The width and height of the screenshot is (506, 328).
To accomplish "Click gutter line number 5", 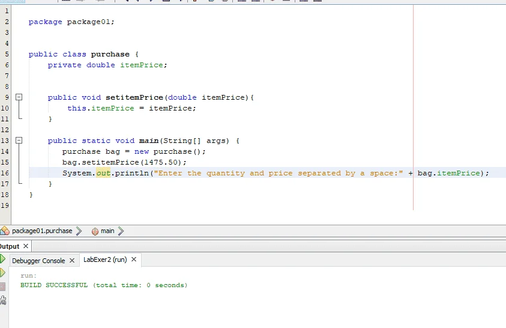I will 7,54.
